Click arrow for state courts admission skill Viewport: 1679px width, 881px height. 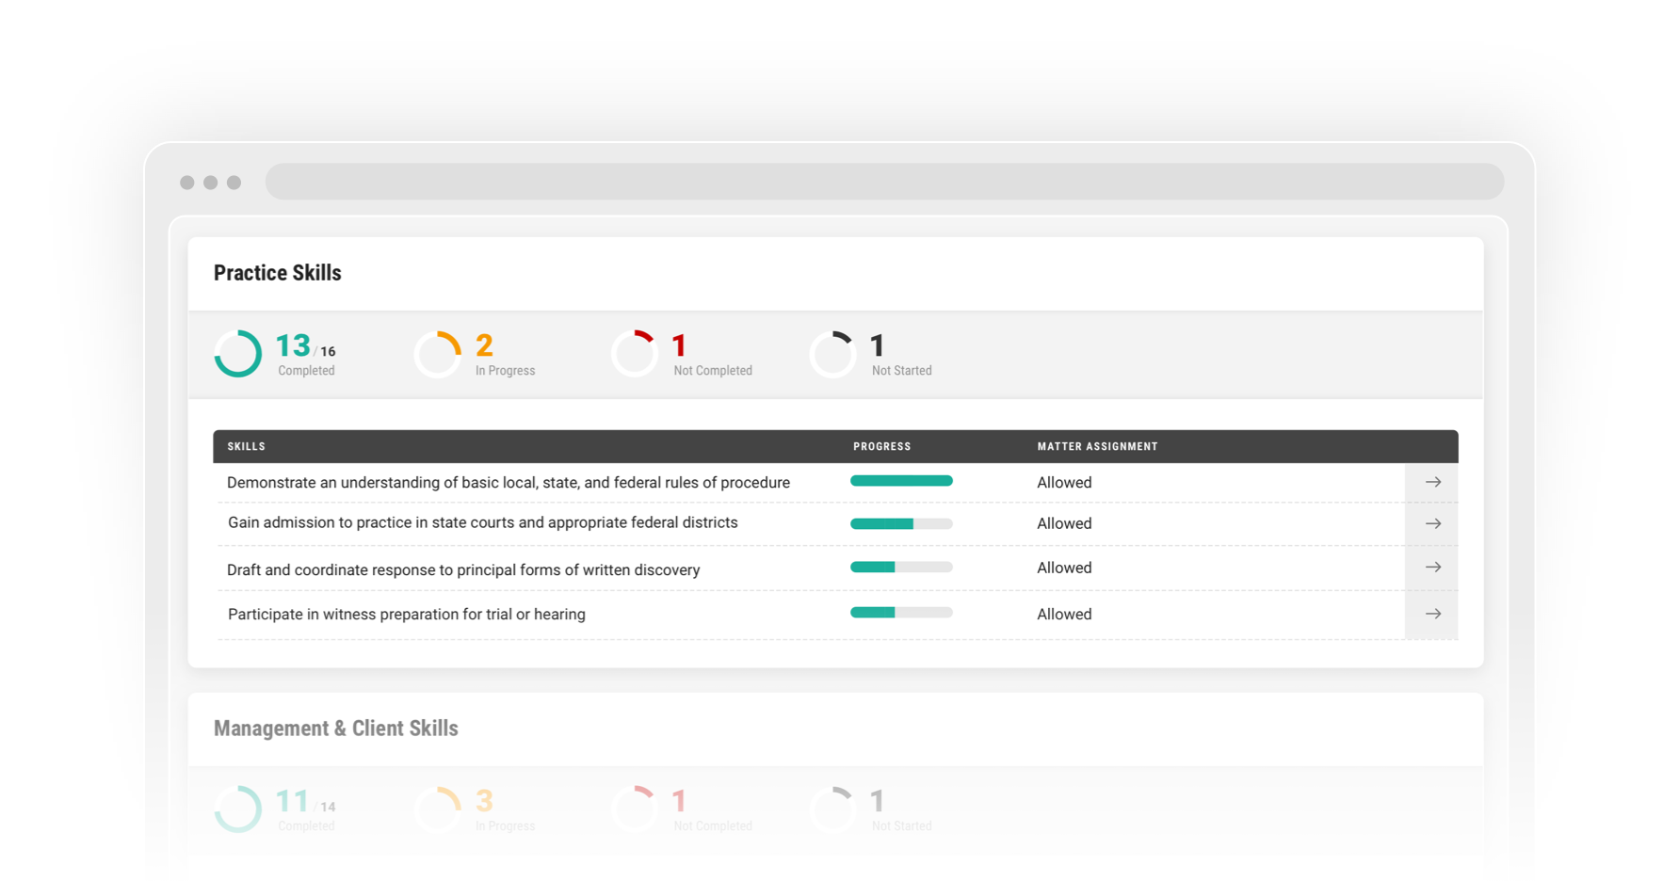[x=1432, y=523]
